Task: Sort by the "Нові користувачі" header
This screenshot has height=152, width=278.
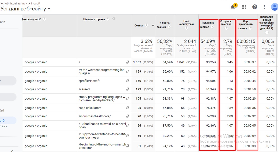Action: 186,23
